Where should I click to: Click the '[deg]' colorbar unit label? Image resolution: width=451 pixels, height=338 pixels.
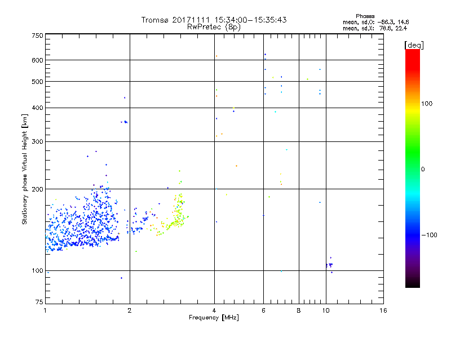click(x=414, y=45)
